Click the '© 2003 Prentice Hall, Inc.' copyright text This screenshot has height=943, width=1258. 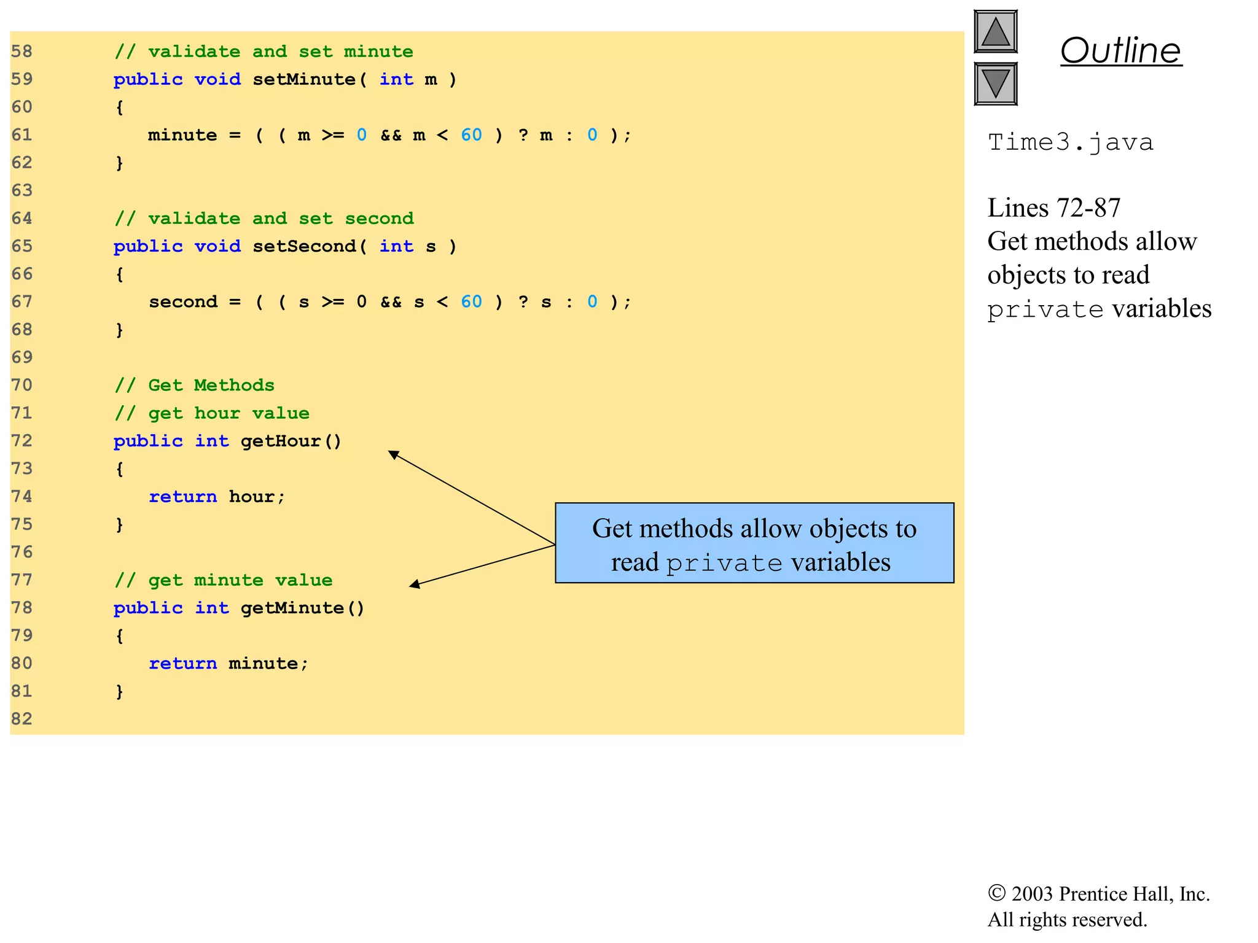click(1099, 894)
